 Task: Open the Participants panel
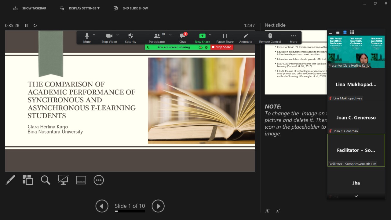[x=157, y=38]
